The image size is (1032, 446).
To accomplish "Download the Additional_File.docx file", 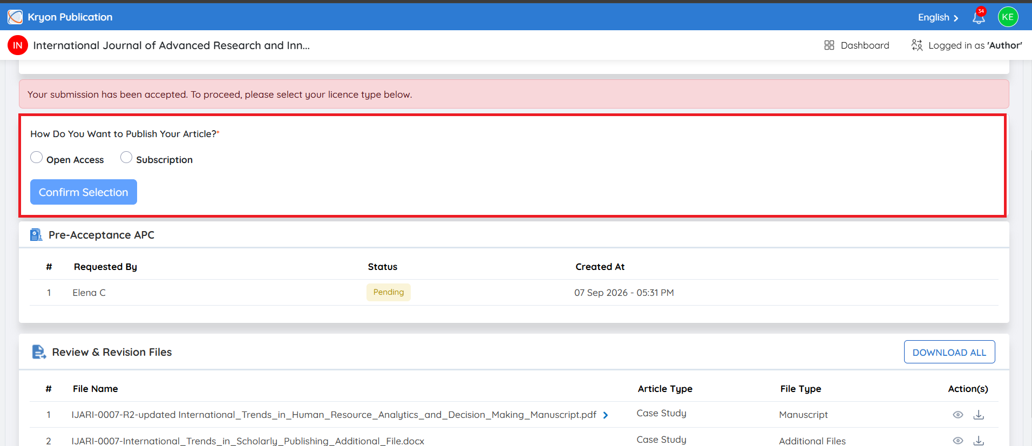I will click(x=979, y=441).
